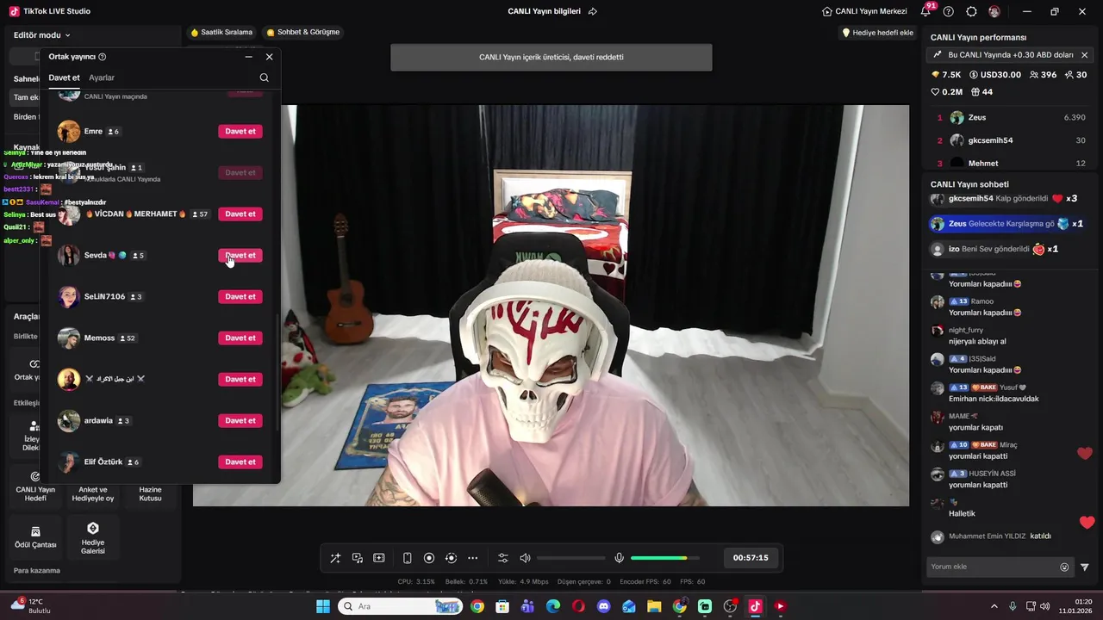Select the Davet et tab

(64, 77)
